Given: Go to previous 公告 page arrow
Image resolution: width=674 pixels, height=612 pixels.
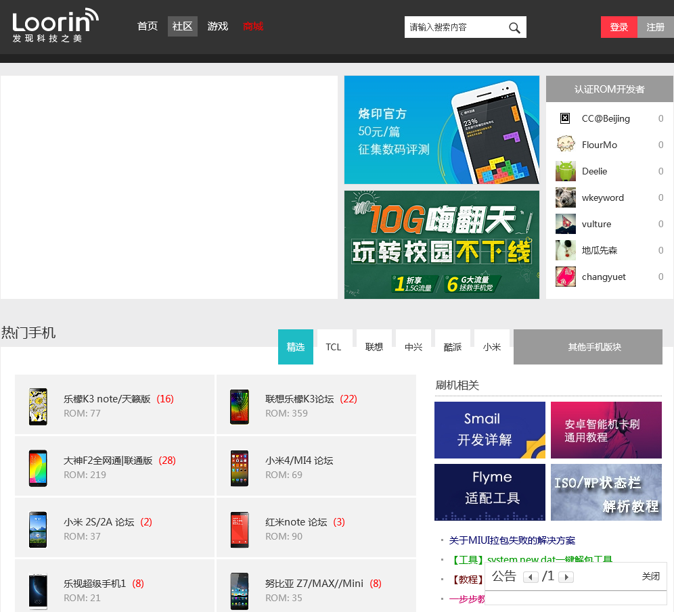Looking at the screenshot, I should [x=531, y=577].
